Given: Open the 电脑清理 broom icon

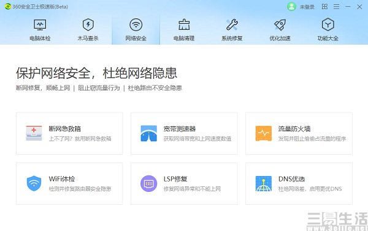Looking at the screenshot, I should (184, 25).
